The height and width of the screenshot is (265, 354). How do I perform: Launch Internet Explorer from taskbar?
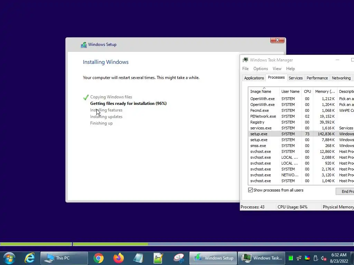click(x=30, y=258)
